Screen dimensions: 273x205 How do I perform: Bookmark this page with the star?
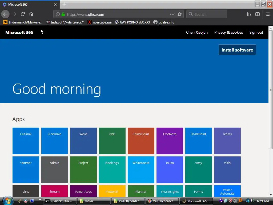[180, 14]
